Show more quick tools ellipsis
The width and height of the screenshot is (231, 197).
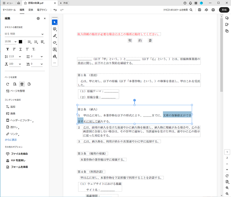[55, 63]
